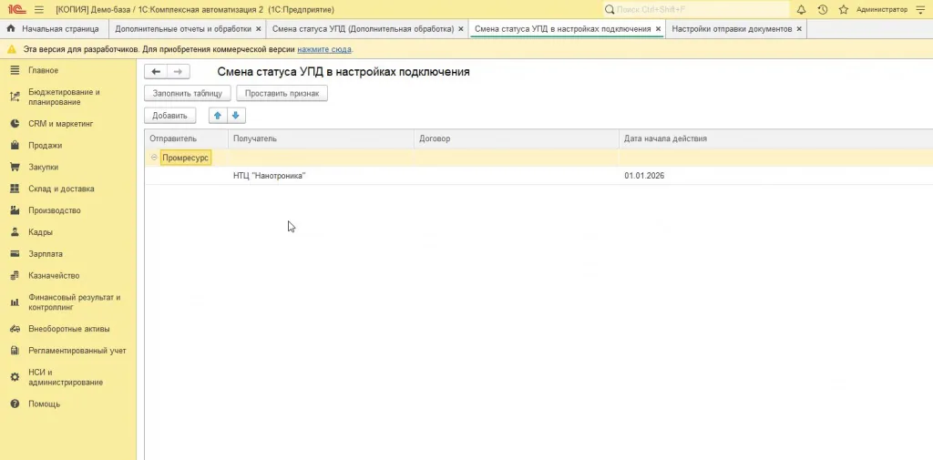933x460 pixels.
Task: Click the yellow warning triangle icon
Action: [x=11, y=49]
